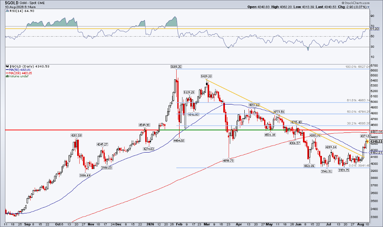
Task: Click the 4549.98 price label
Action: tap(144, 125)
